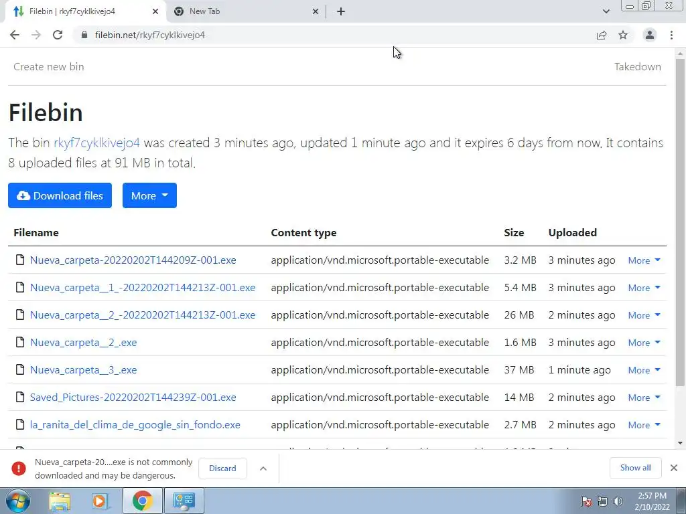The image size is (686, 514).
Task: Expand More menu for Nueva_carpeta__1_-20220202T144213Z-001.exe
Action: (644, 288)
